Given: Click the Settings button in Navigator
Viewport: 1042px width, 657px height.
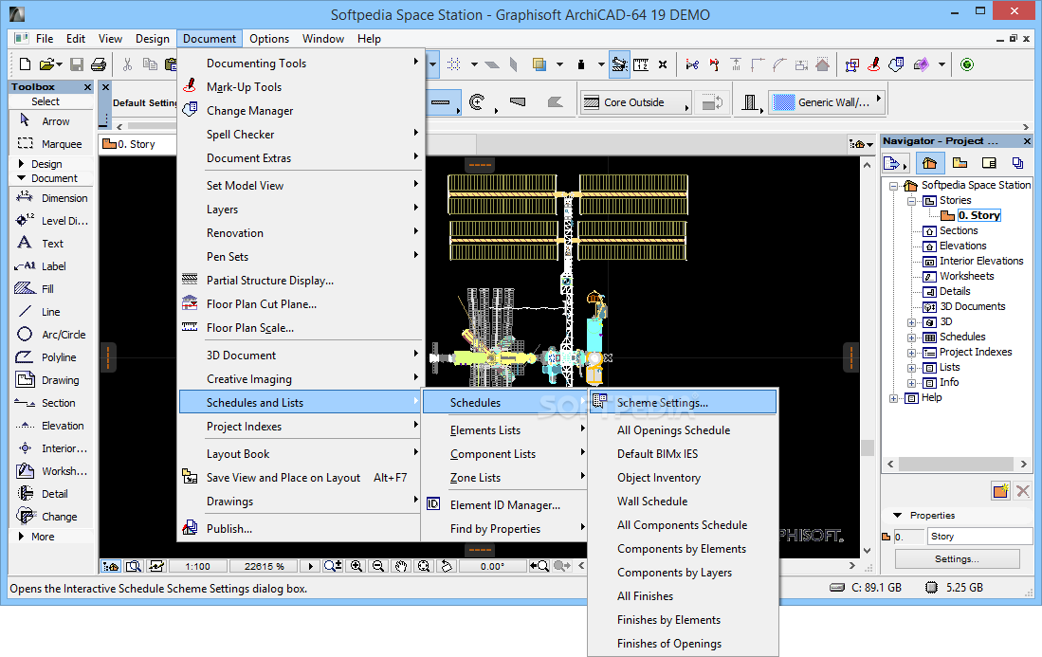Looking at the screenshot, I should 957,558.
